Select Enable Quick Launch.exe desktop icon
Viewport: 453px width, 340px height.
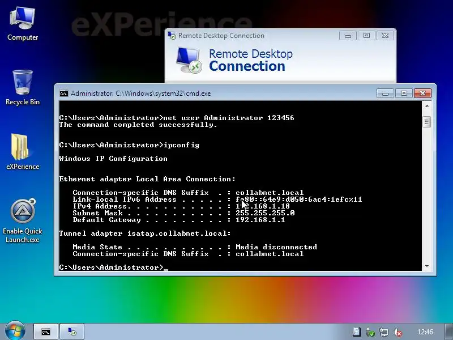(23, 221)
